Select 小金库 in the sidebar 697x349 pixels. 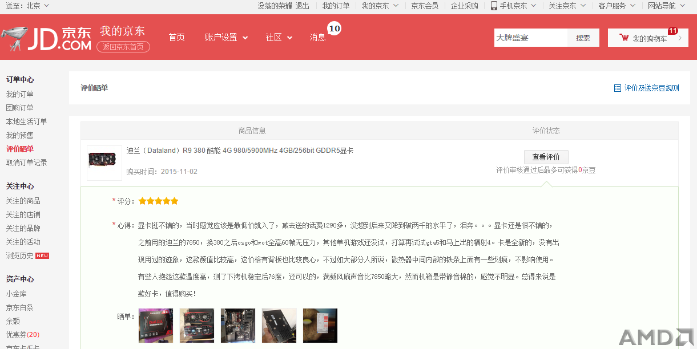pyautogui.click(x=17, y=294)
